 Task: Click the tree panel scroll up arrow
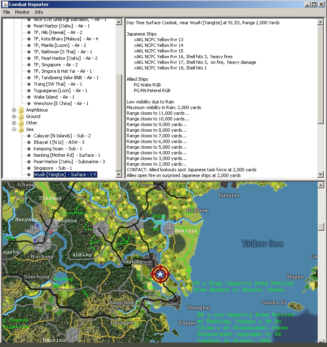click(119, 21)
